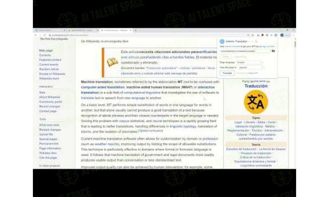Click Cite this page link
The width and height of the screenshot is (329, 197).
48,158
